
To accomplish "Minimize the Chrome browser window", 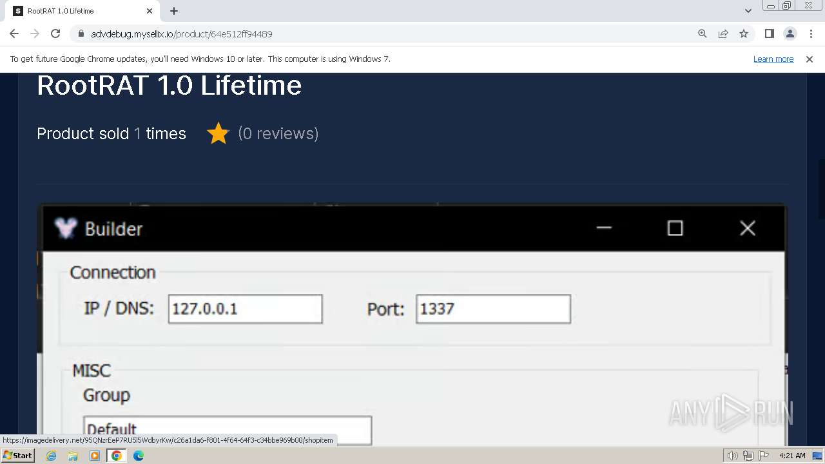I will pyautogui.click(x=770, y=5).
